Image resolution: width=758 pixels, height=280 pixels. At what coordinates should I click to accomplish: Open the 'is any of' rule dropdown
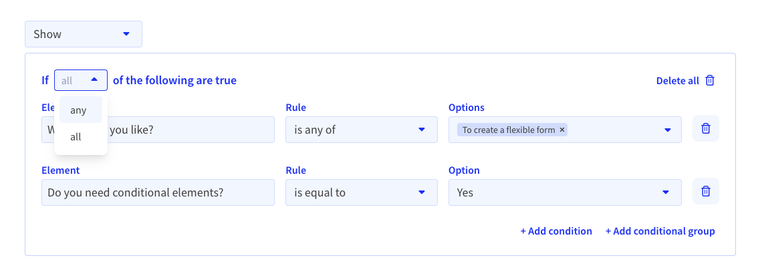pyautogui.click(x=361, y=130)
